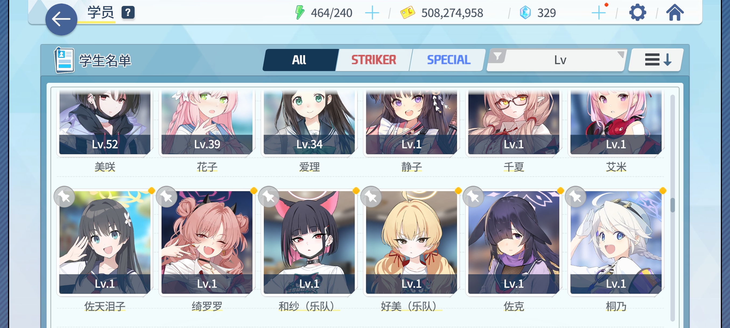Toggle the pin on 绮罗罗's card
The image size is (730, 328).
pyautogui.click(x=167, y=197)
